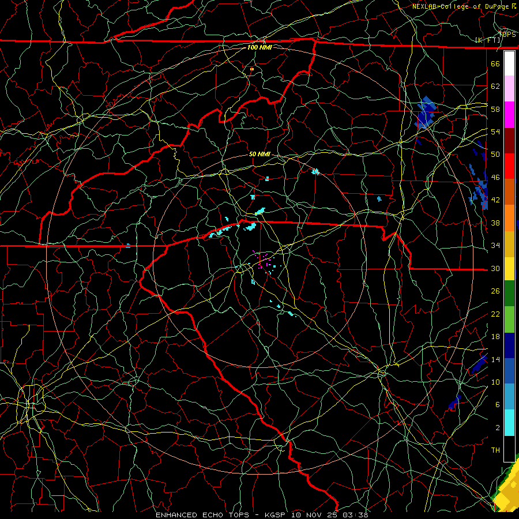Click the yellow legend swatch near 30
Image resolution: width=519 pixels, height=519 pixels.
(x=509, y=269)
